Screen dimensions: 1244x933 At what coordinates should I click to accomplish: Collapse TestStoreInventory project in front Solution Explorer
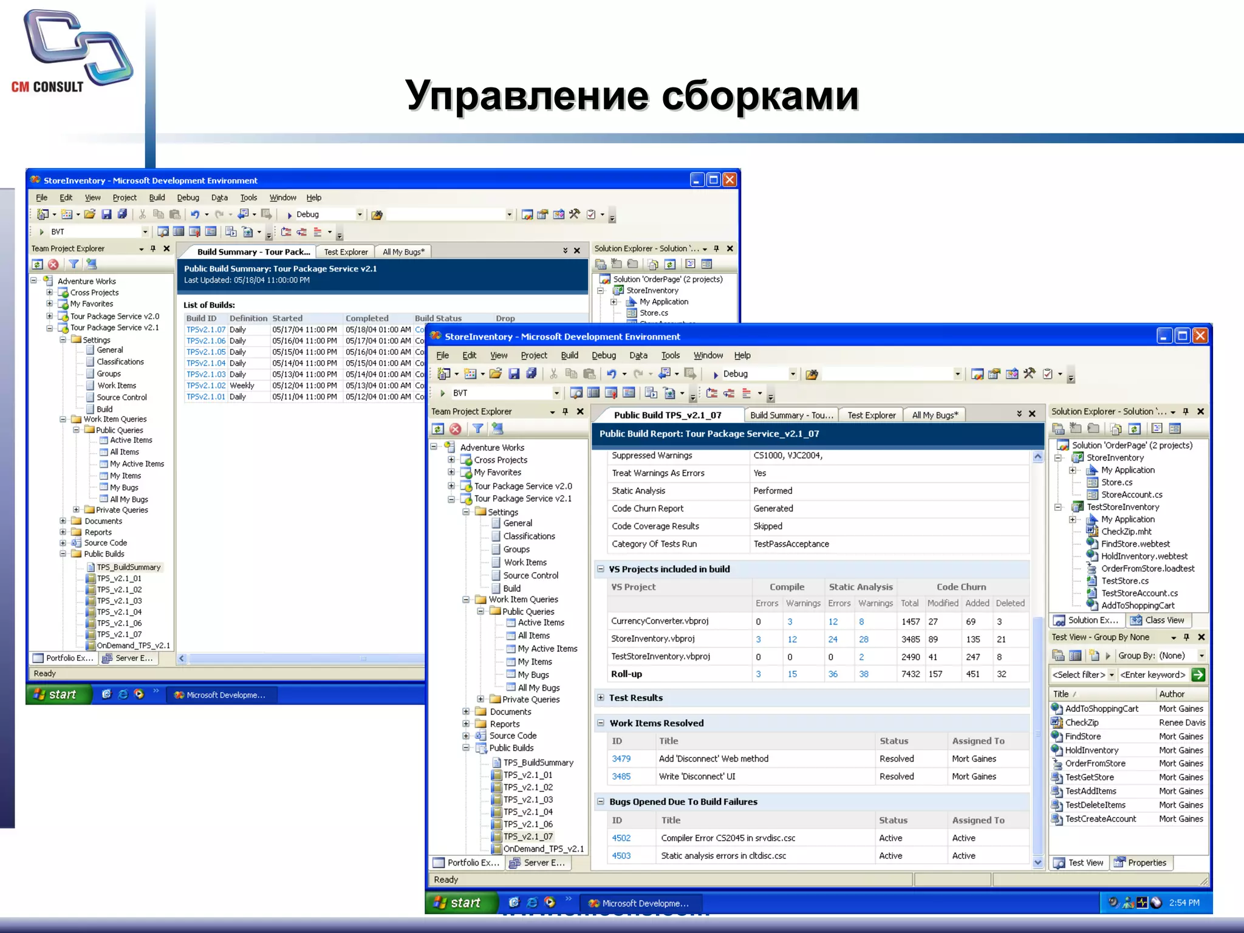(x=1058, y=507)
